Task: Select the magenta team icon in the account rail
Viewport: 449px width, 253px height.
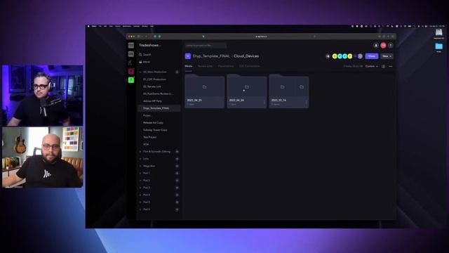Action: coord(131,71)
